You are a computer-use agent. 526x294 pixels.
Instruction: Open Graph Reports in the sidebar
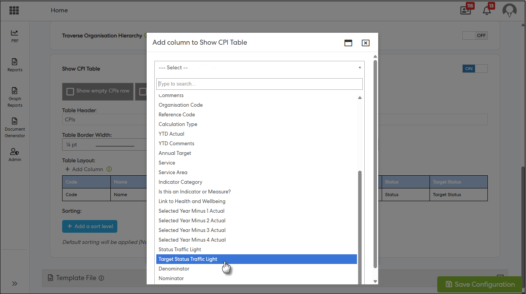coord(15,97)
